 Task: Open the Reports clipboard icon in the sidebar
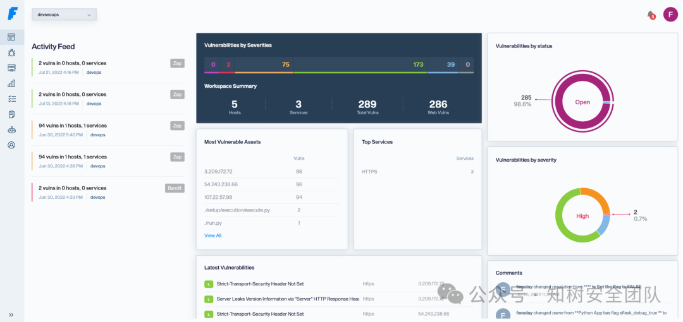coord(12,114)
